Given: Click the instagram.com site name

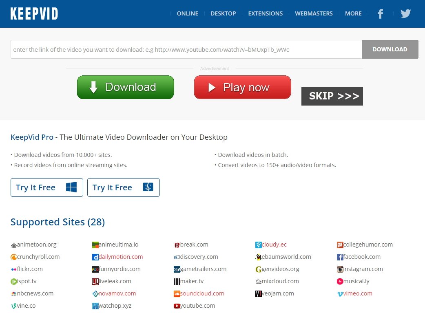Looking at the screenshot, I should pos(363,269).
